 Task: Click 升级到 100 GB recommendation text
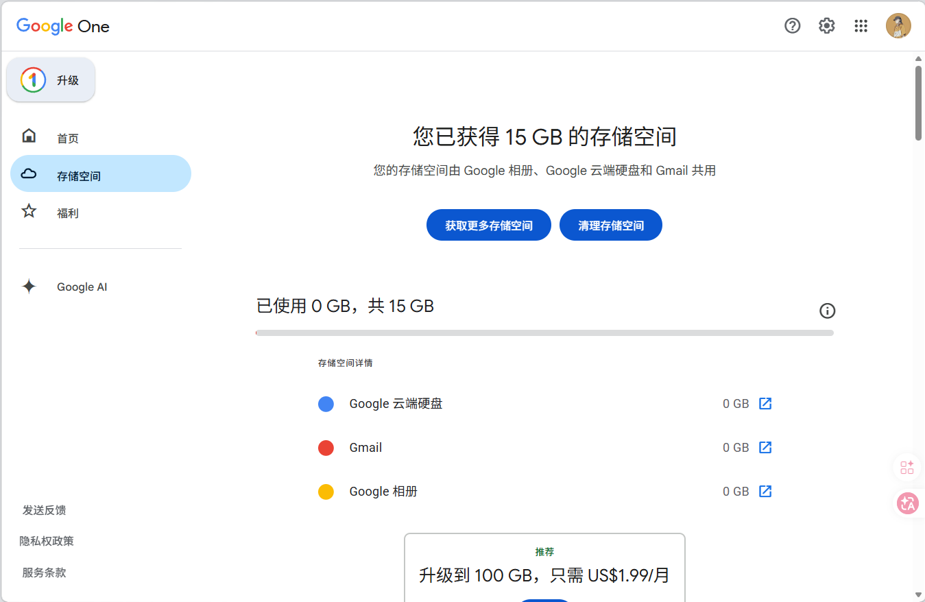pyautogui.click(x=544, y=575)
